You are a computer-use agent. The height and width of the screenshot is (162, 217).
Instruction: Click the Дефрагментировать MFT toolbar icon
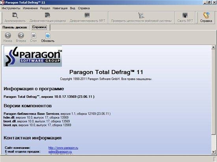[x=87, y=15]
